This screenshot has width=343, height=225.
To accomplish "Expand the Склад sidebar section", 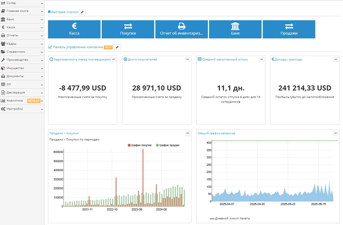I will pos(22,3).
